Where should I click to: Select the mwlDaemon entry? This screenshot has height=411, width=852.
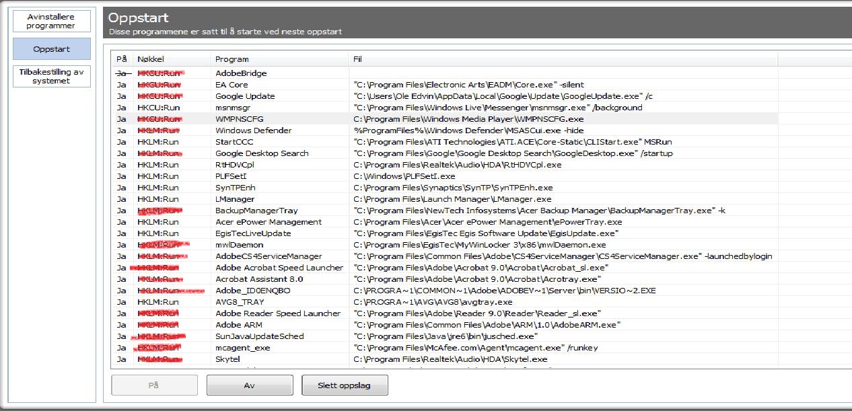pyautogui.click(x=239, y=245)
